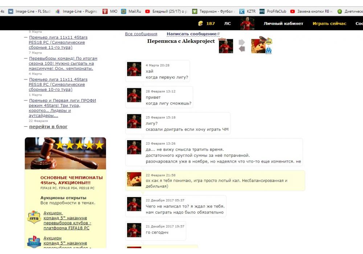The height and width of the screenshot is (254, 363).
Task: Open Aleksproject's avatar with police cap
Action: pos(258,46)
